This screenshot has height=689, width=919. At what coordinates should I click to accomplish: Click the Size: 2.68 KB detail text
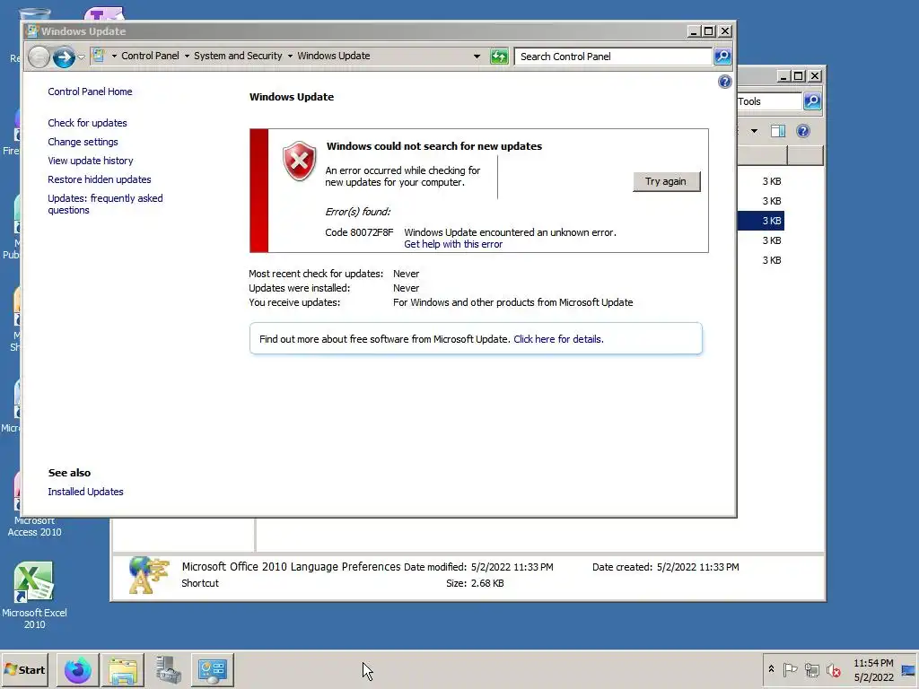coord(475,583)
